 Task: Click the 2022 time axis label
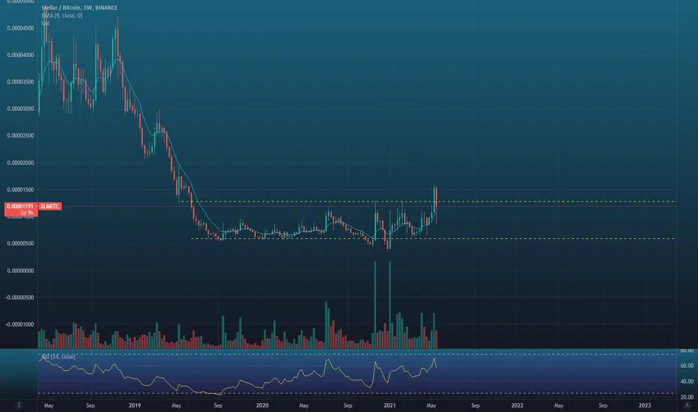tap(518, 405)
